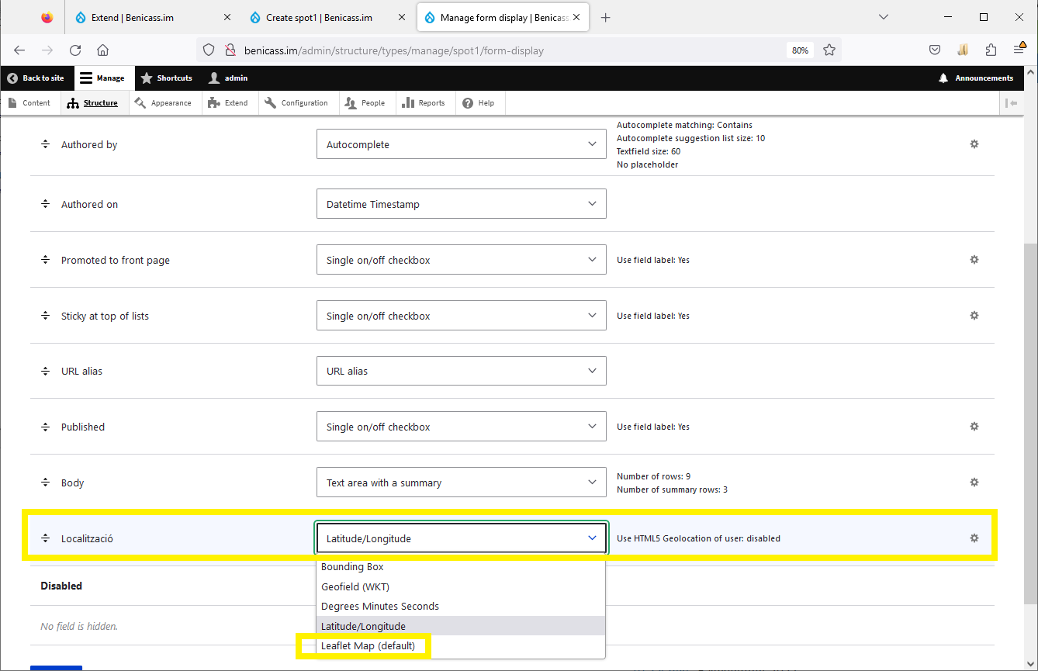1038x671 pixels.
Task: Click the insecure connection lock icon
Action: 230,50
